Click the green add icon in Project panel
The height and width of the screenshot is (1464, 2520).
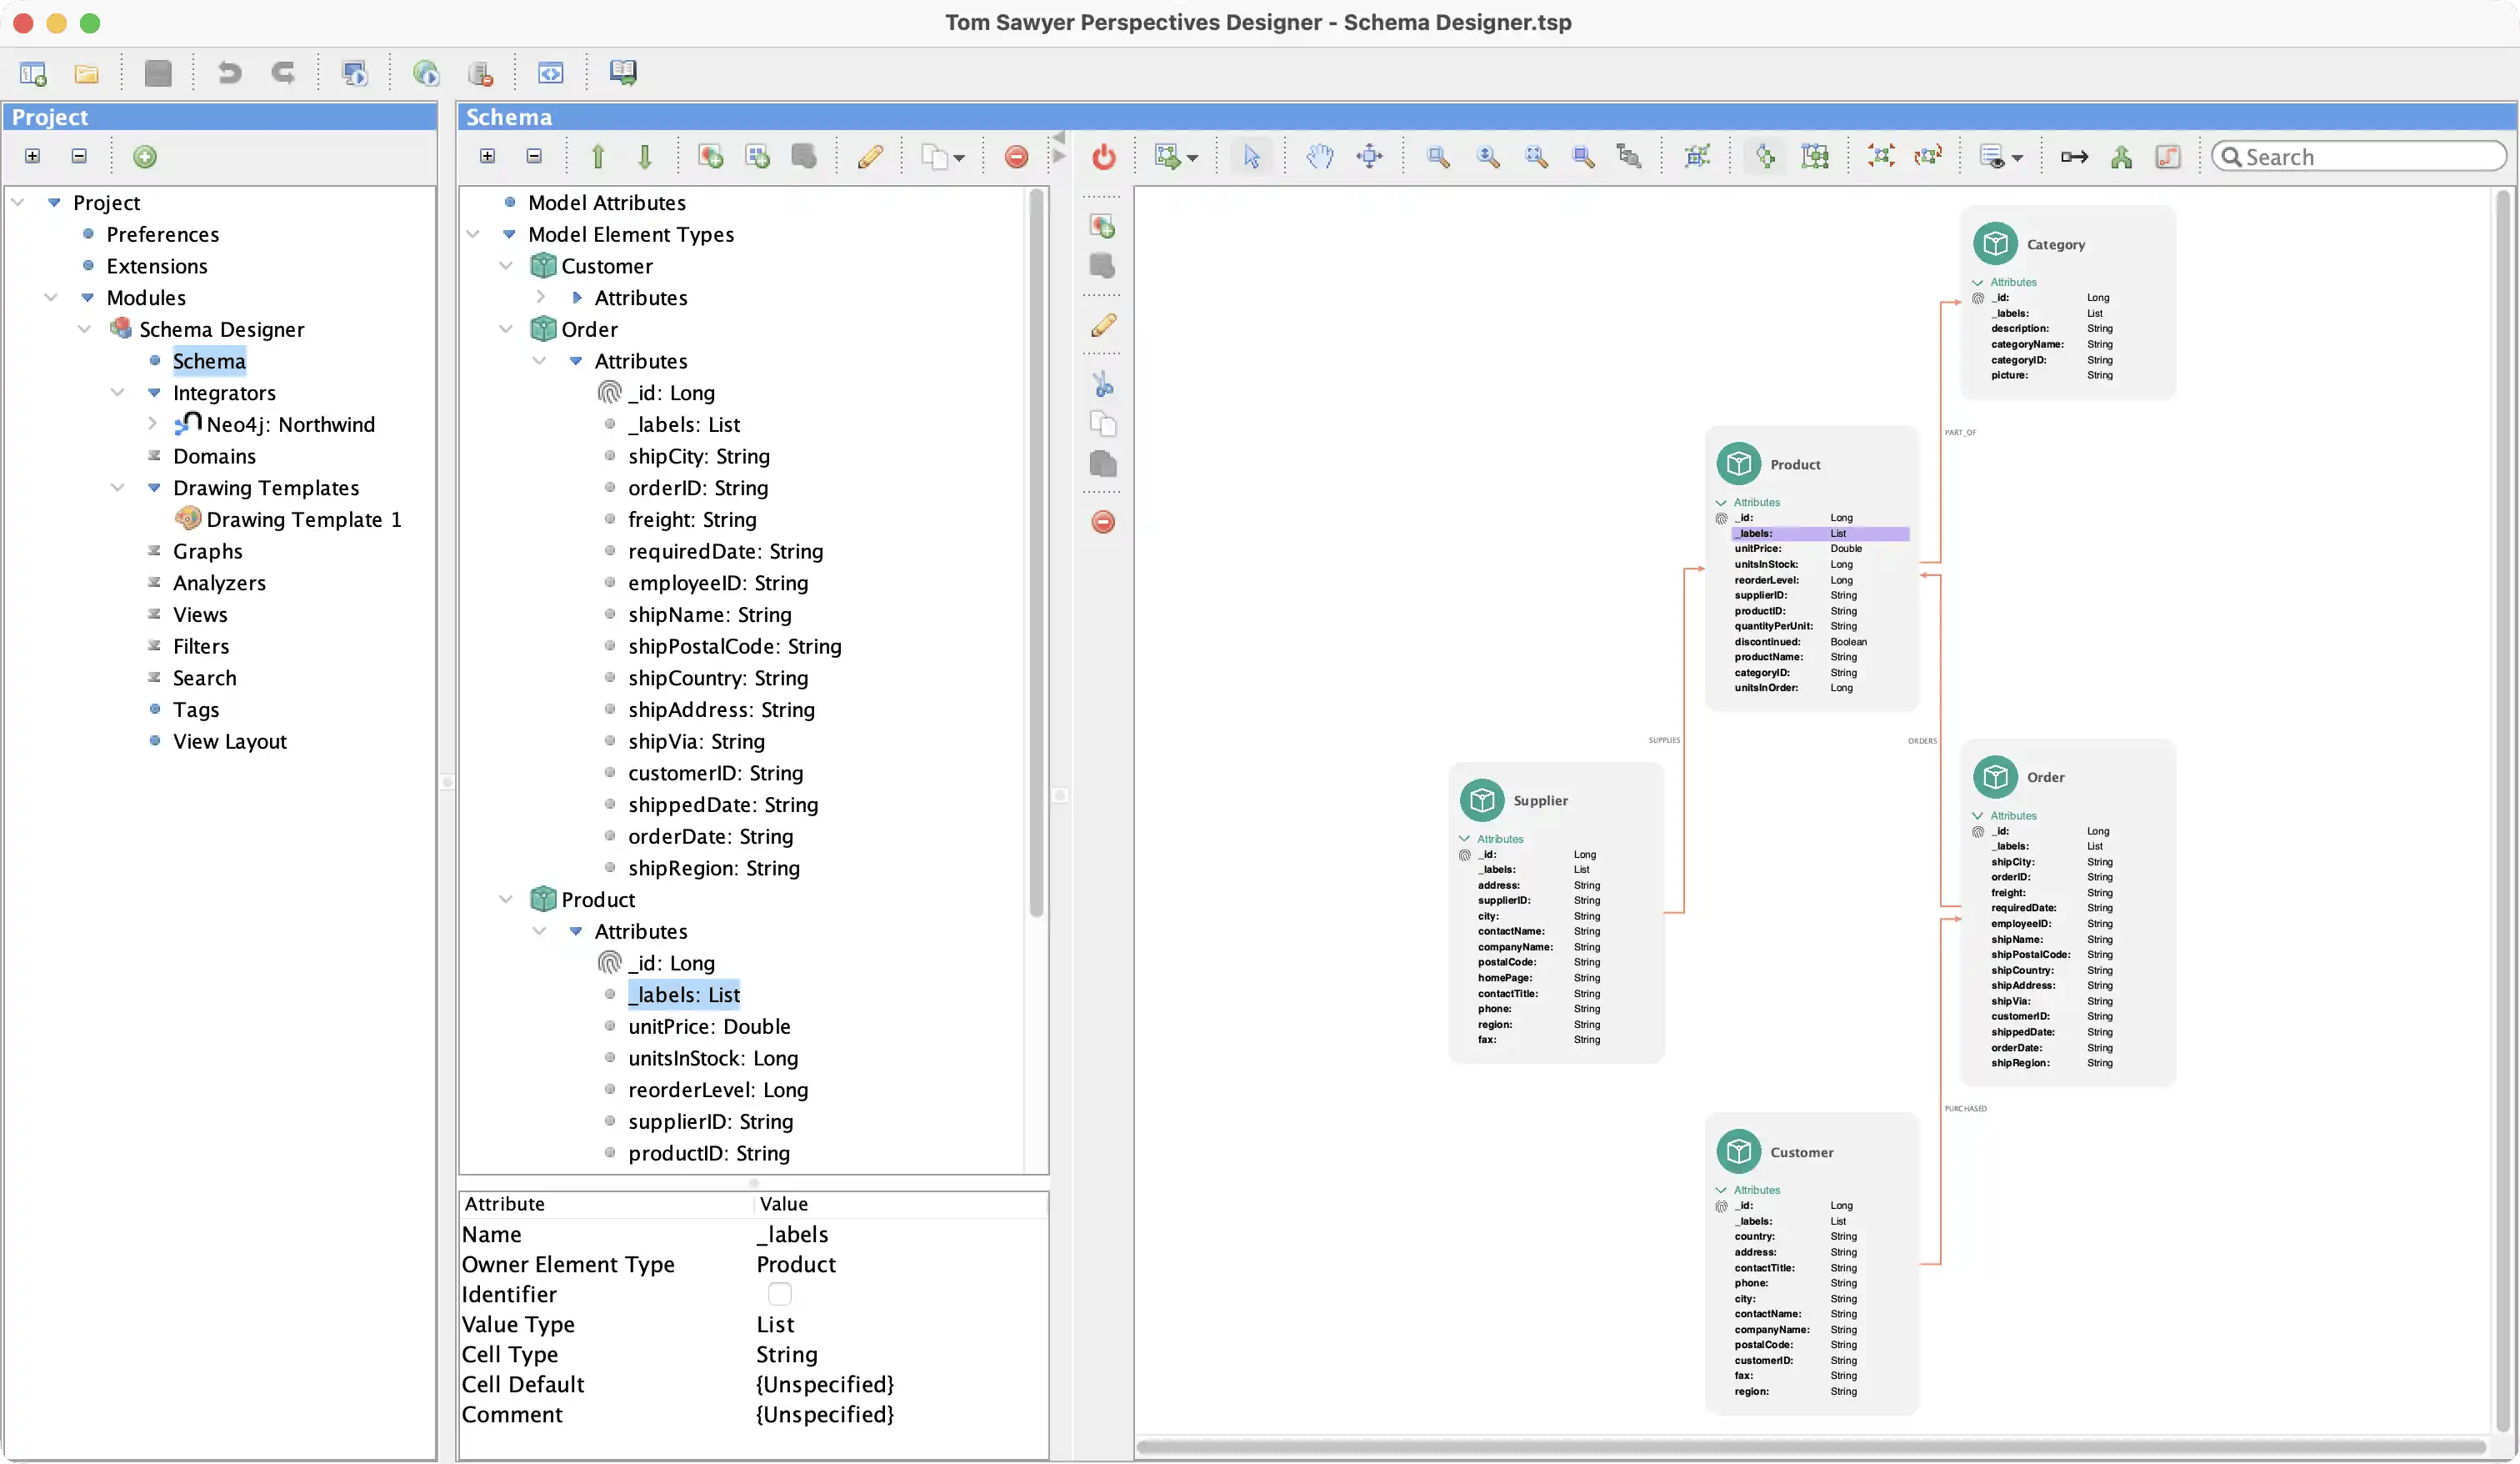click(x=145, y=156)
